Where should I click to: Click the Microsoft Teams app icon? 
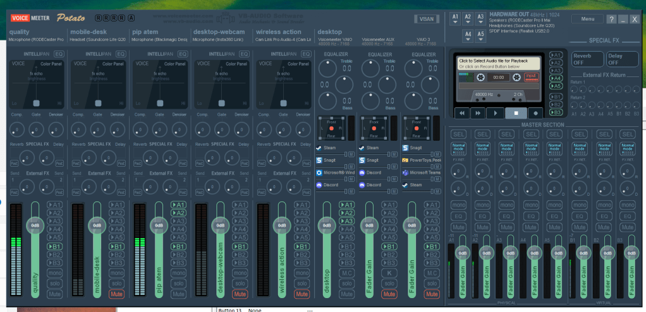405,172
